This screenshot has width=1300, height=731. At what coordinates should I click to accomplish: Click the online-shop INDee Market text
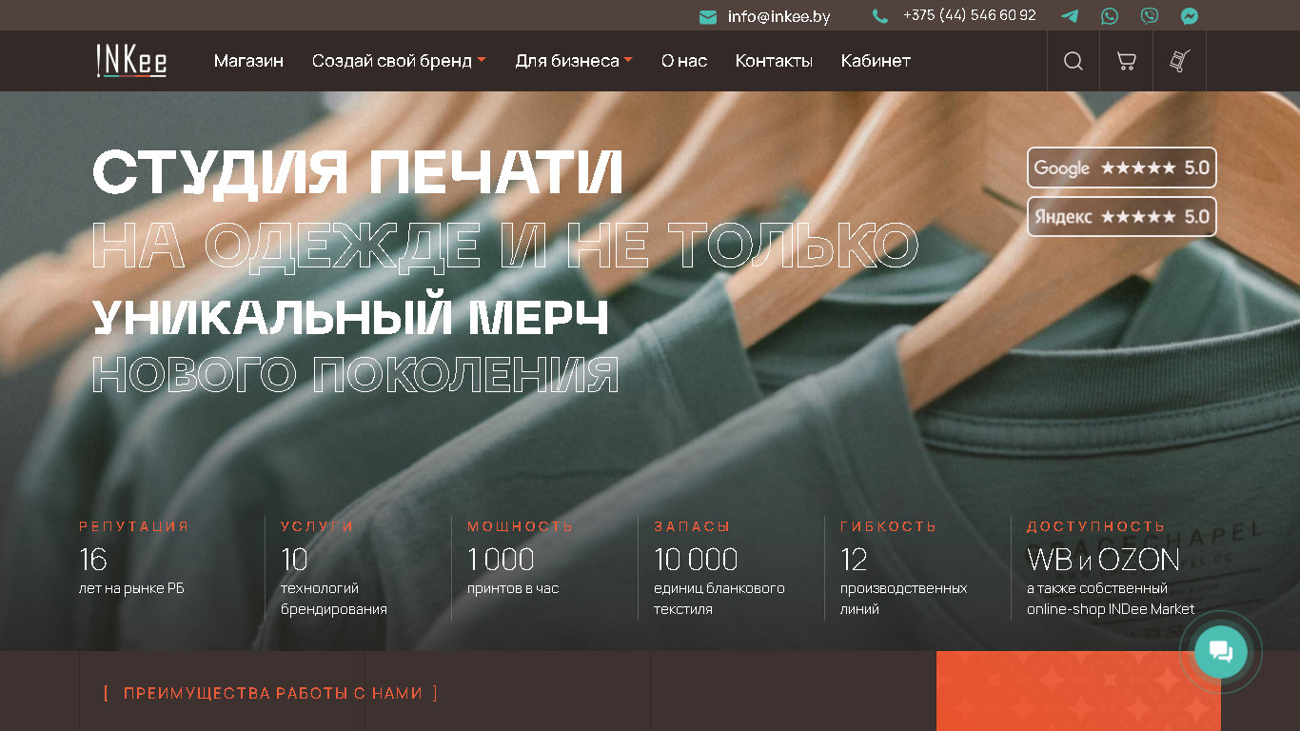pyautogui.click(x=1111, y=609)
